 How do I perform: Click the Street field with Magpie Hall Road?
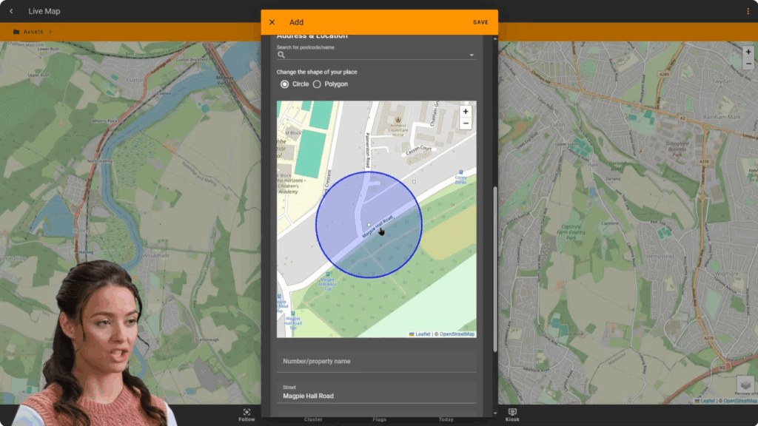[x=376, y=396]
